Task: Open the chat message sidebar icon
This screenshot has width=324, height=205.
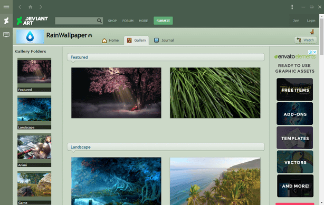Action: tap(6, 35)
